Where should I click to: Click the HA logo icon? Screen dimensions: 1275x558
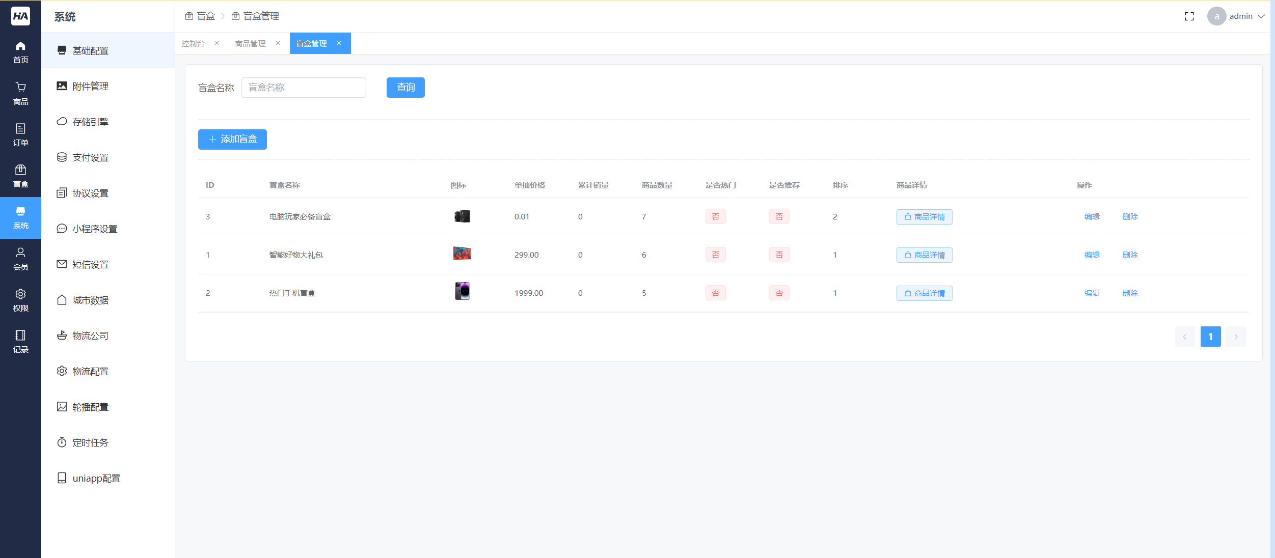pos(20,16)
